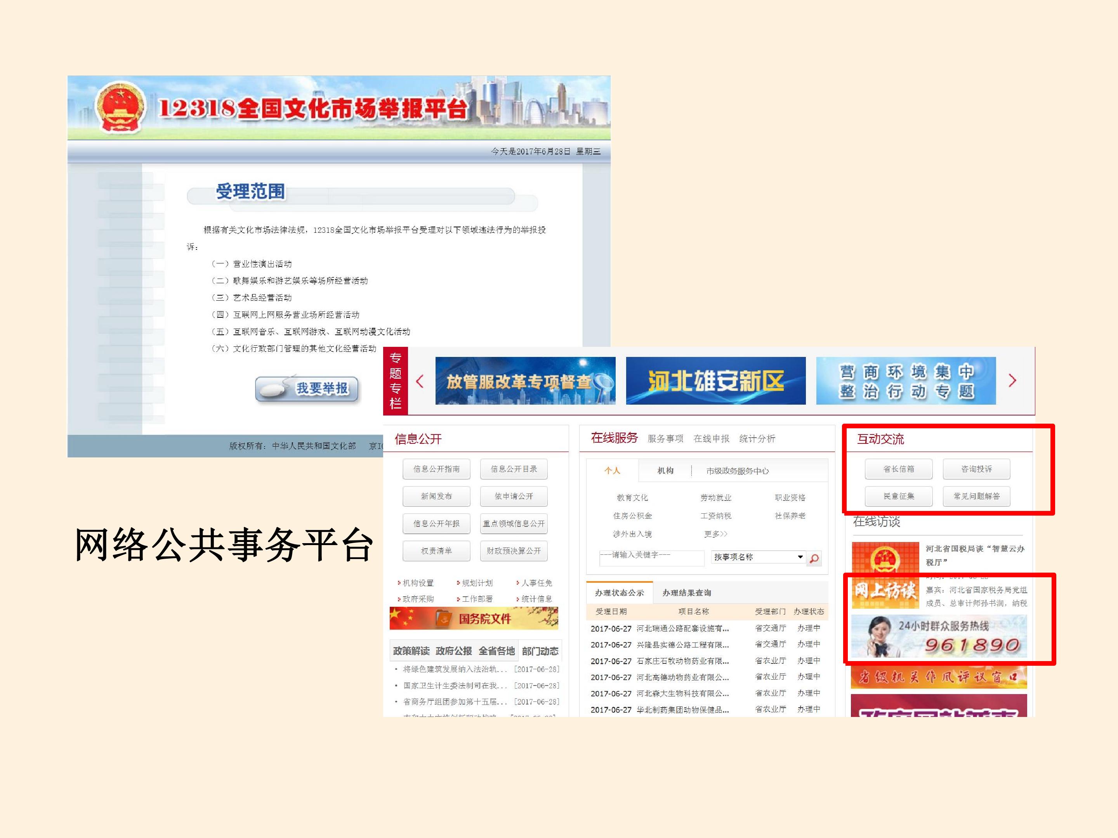Go to previous banner with left arrow
Screen dimensions: 1118x838
[x=420, y=381]
